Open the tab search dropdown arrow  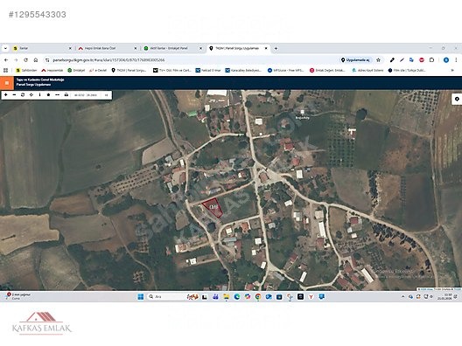coord(5,48)
